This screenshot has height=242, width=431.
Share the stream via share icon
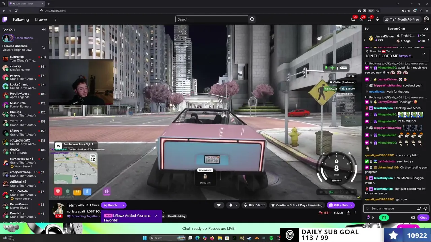pos(349,213)
